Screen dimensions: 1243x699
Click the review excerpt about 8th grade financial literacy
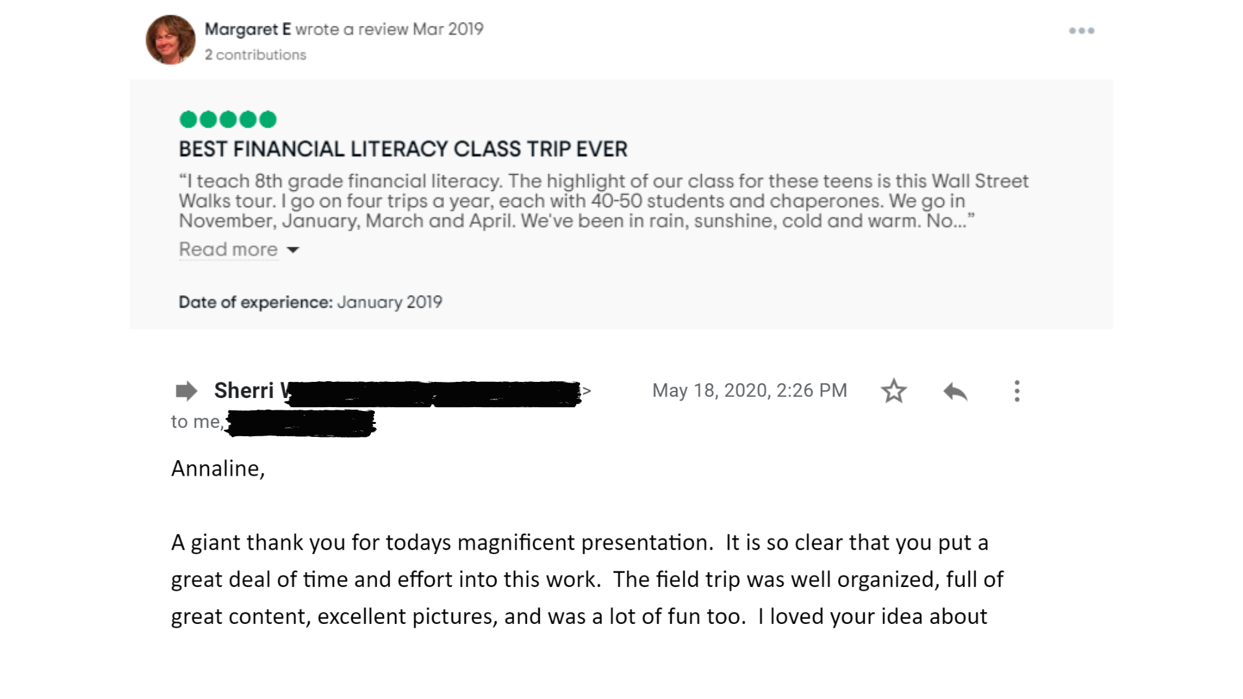point(603,201)
